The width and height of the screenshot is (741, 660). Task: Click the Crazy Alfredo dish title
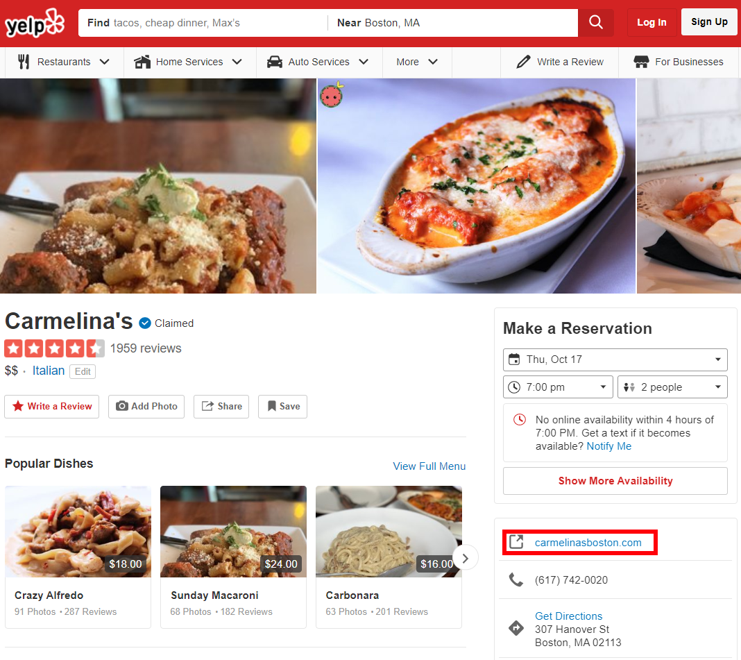point(49,595)
